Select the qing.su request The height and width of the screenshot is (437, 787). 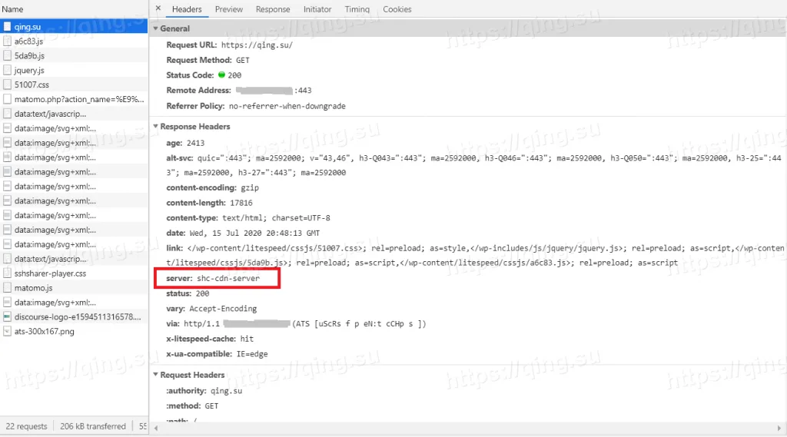tap(28, 26)
